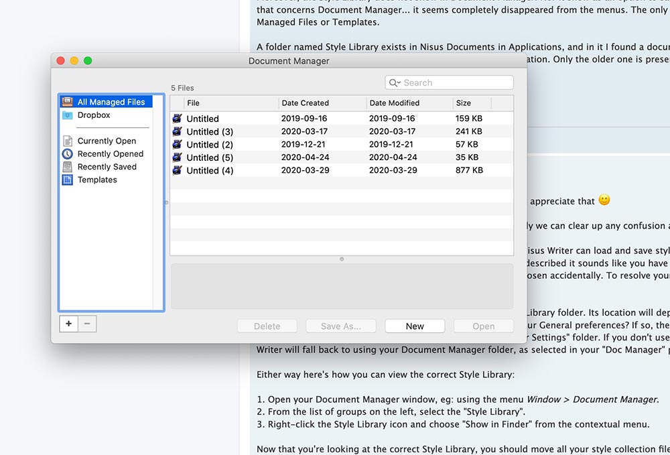670x455 pixels.
Task: Click the Nisus document icon beside Untitled (3)
Action: (176, 131)
